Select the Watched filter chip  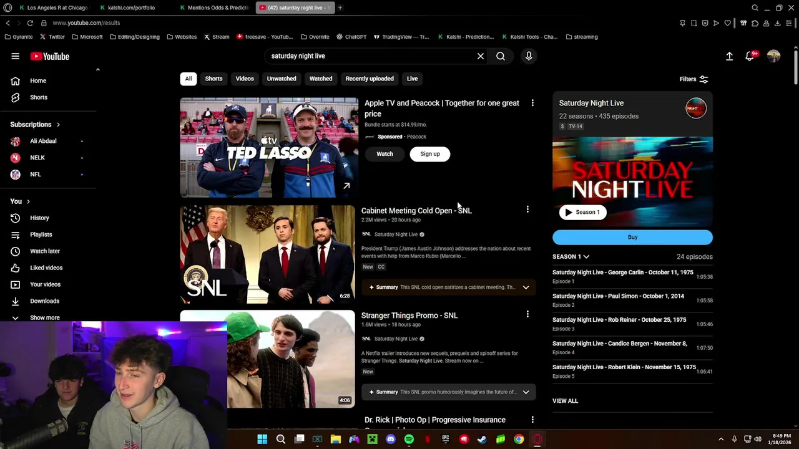pos(321,79)
